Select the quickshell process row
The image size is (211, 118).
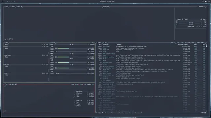click(151, 46)
